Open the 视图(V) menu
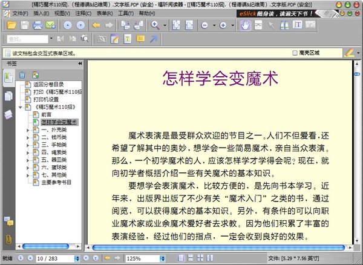This screenshot has width=363, height=265. point(62,14)
